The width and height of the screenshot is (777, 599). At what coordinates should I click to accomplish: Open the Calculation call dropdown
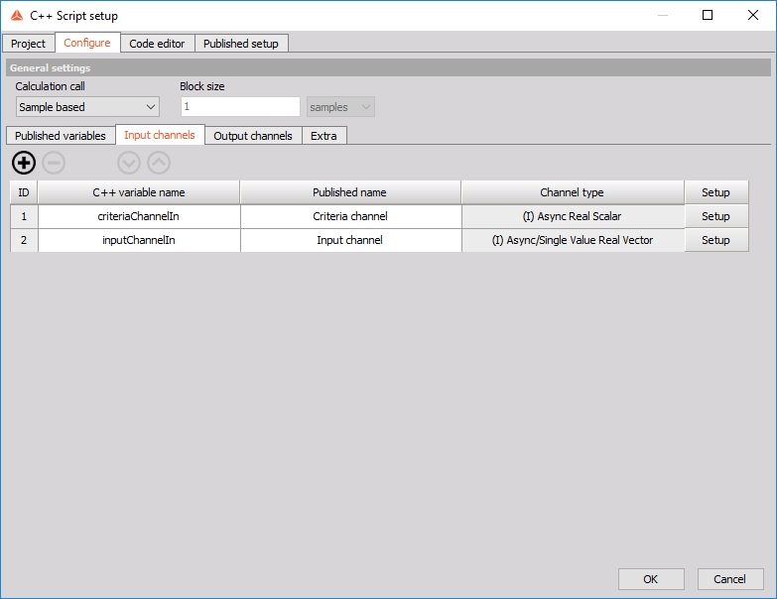coord(87,107)
